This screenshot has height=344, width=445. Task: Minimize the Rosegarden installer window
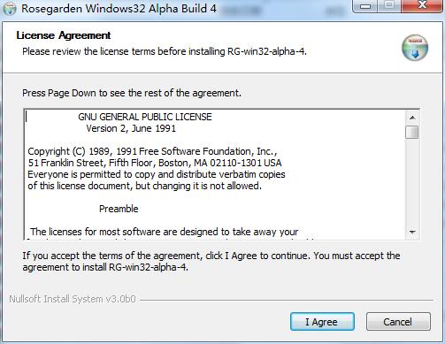point(365,6)
